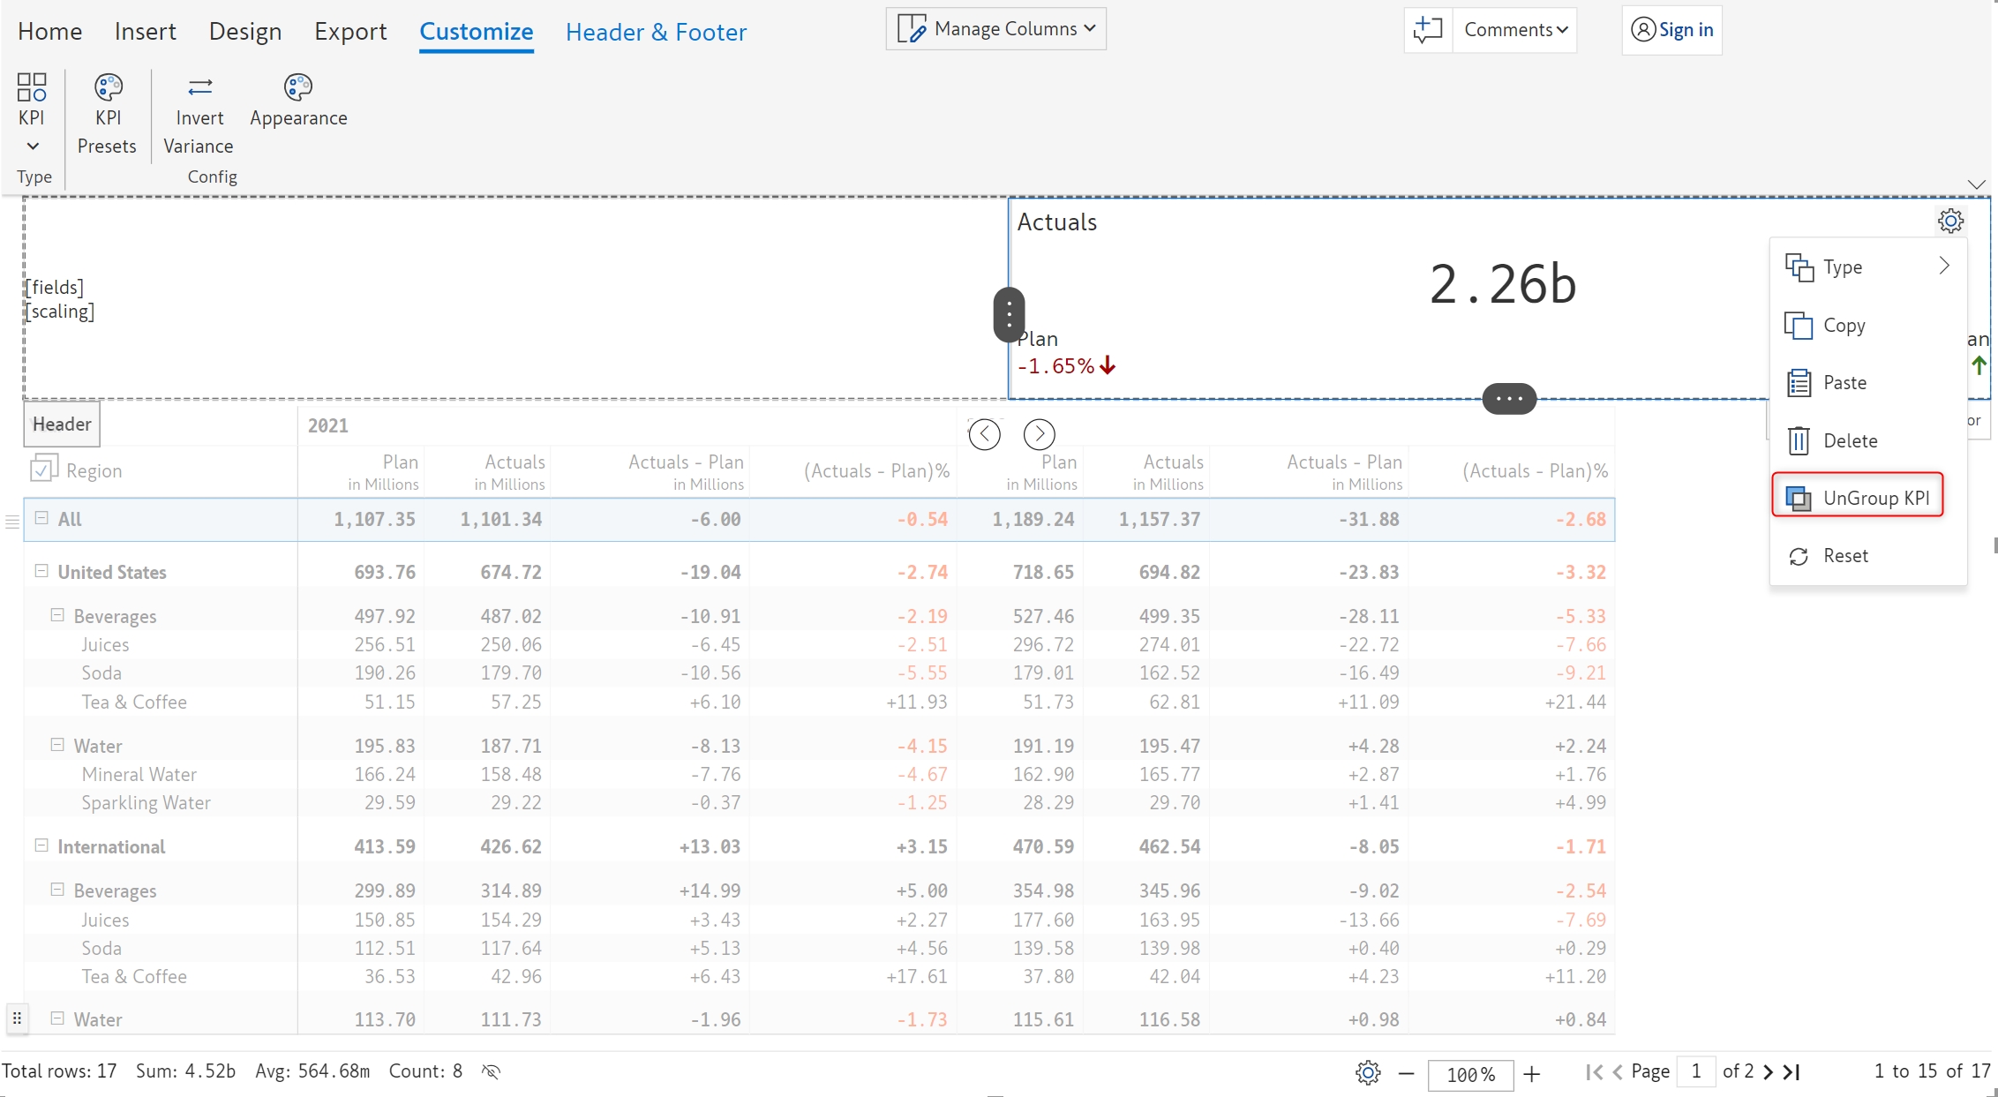Viewport: 1998px width, 1097px height.
Task: Open the KPI card gear settings
Action: tap(1949, 221)
